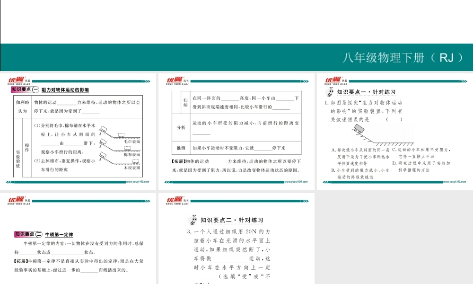
Task: Click the 阻力对物体运动的影响 heading
Action: click(x=65, y=89)
